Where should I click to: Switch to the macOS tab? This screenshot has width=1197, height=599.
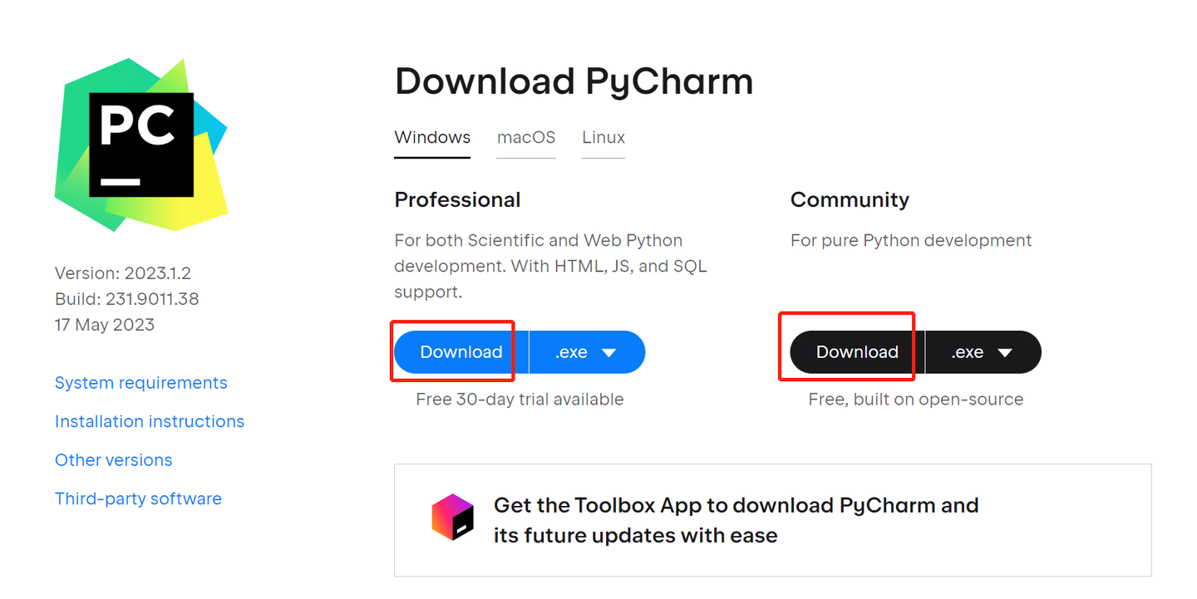click(525, 137)
